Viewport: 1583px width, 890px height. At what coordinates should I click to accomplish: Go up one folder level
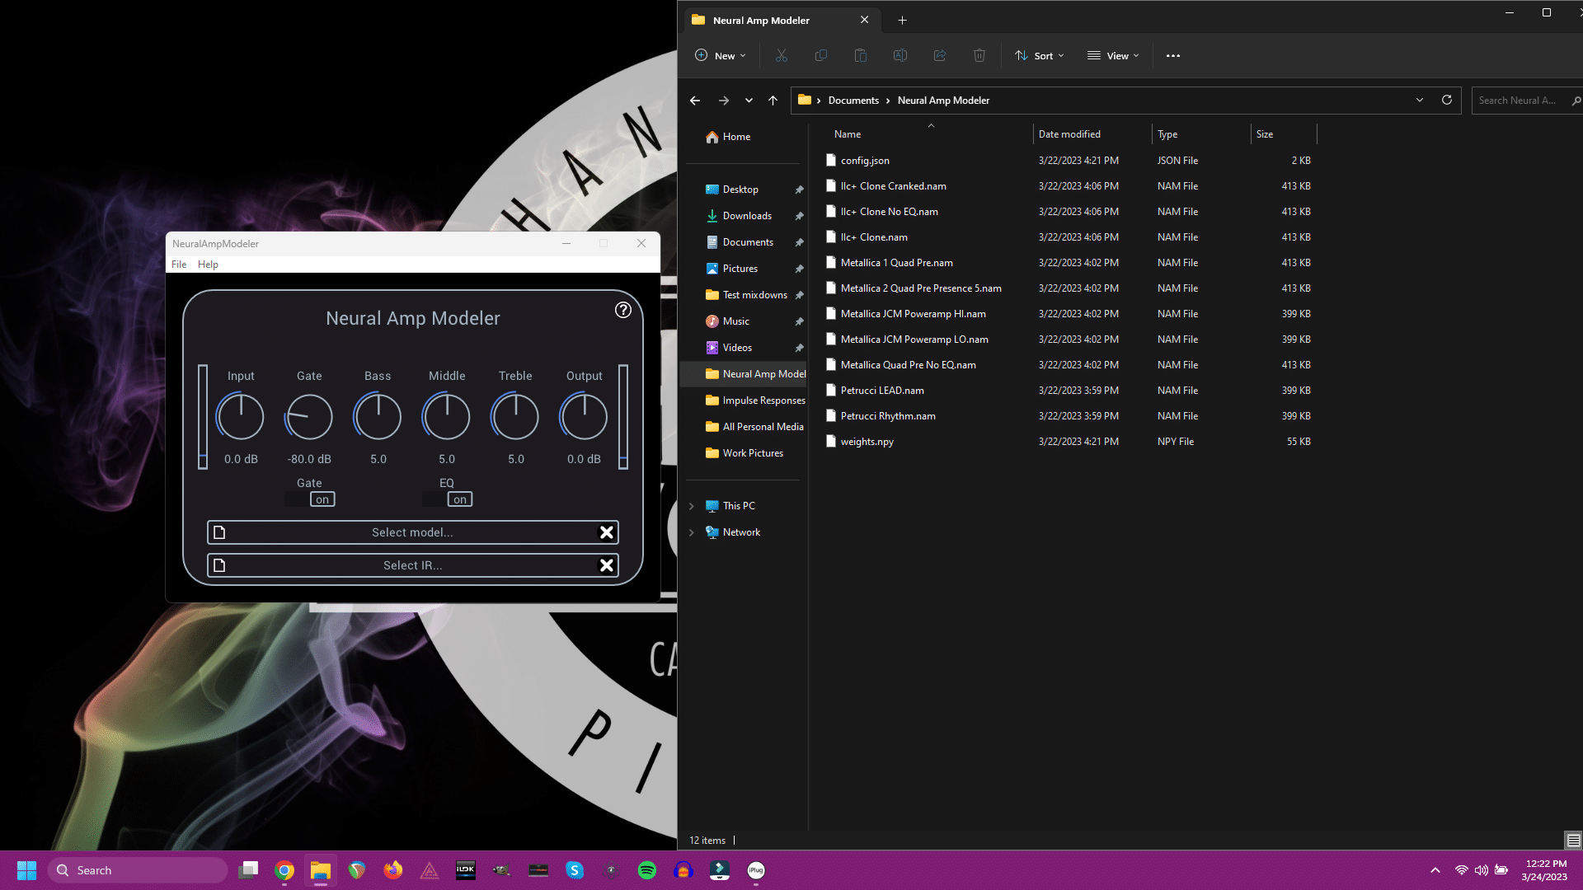773,101
